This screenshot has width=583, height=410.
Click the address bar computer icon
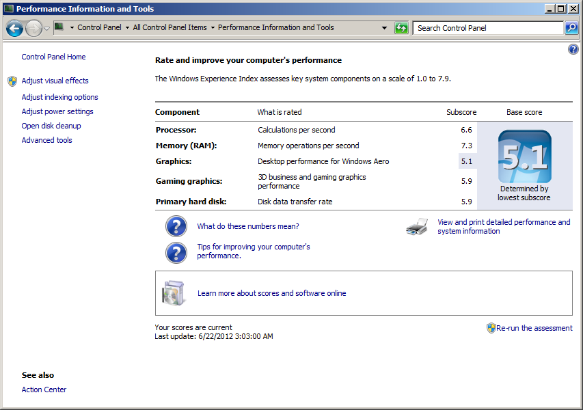point(59,27)
